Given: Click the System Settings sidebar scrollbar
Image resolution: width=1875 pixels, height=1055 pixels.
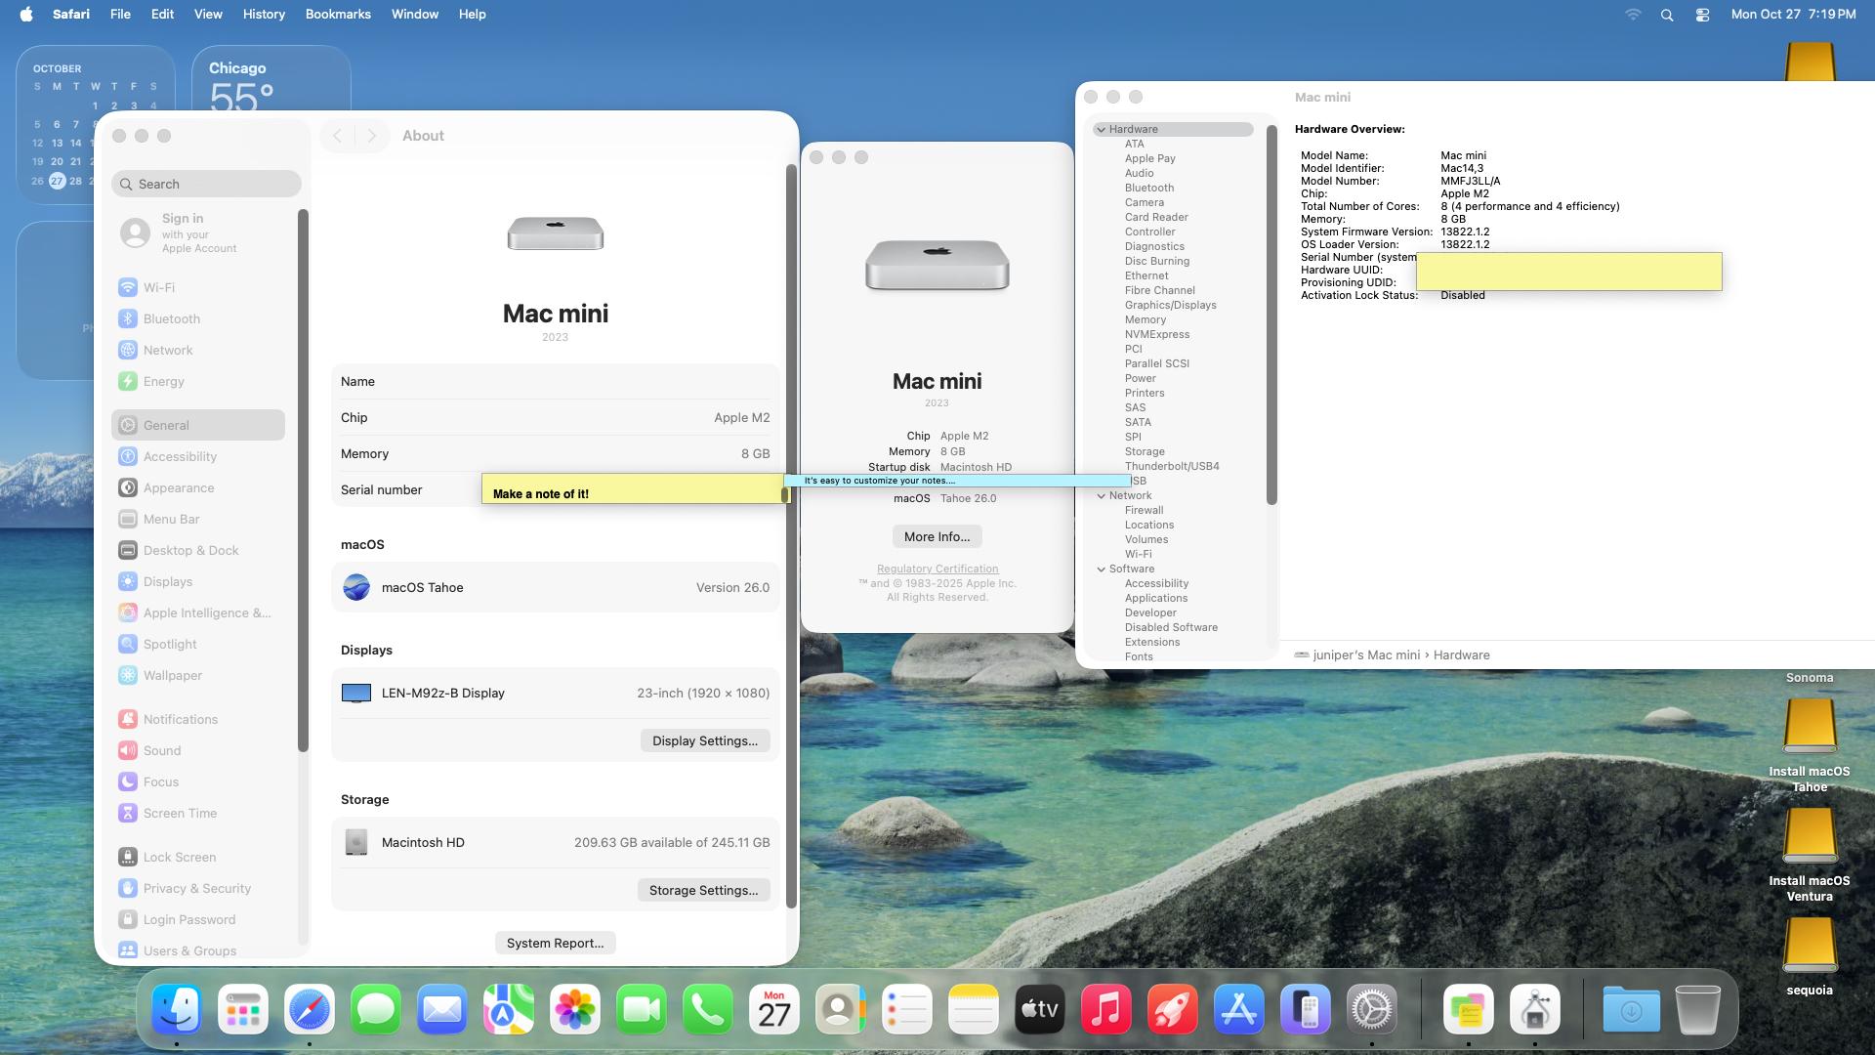Looking at the screenshot, I should [303, 479].
